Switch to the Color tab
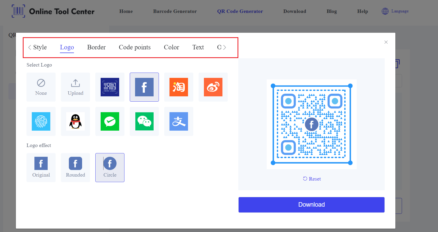438x232 pixels. [x=172, y=47]
